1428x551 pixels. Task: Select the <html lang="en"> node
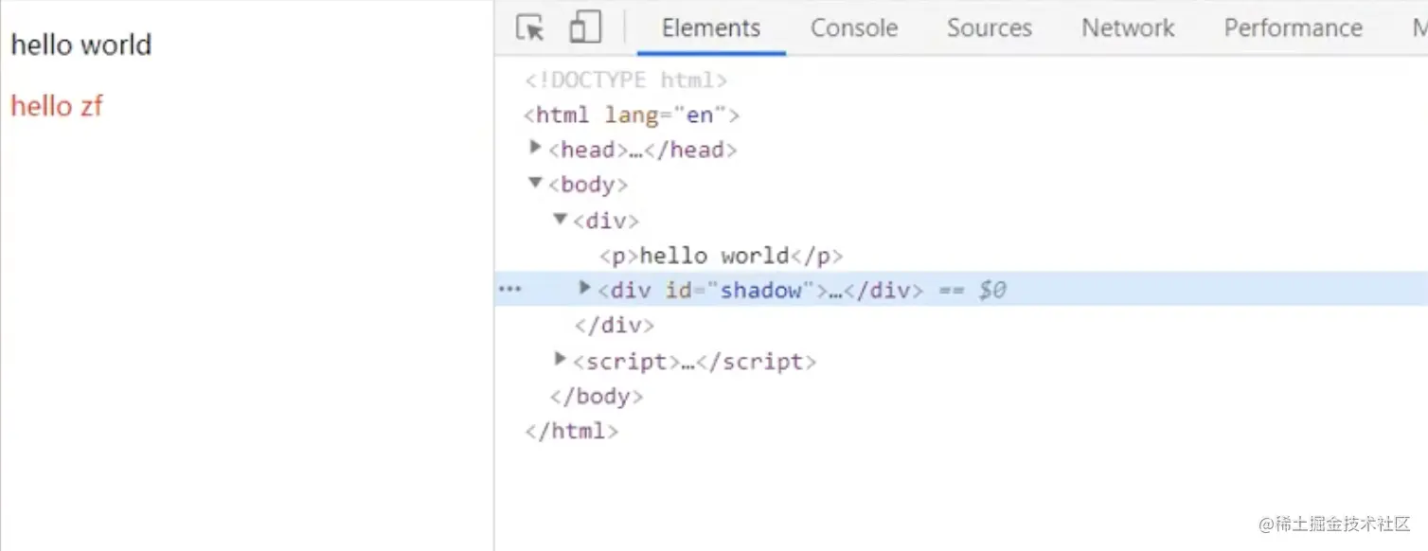(632, 116)
